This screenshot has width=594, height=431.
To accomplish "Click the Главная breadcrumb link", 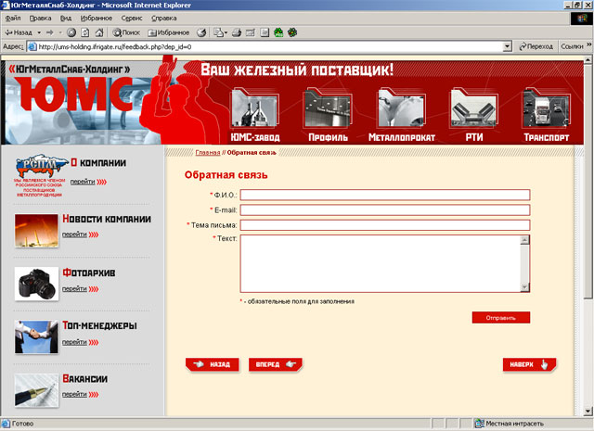I will click(208, 153).
